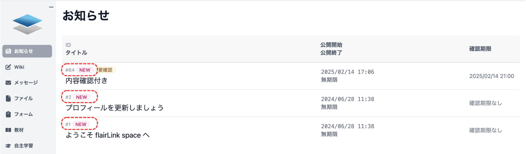Click the ファイル document icon
This screenshot has height=154, width=526.
[x=8, y=98]
